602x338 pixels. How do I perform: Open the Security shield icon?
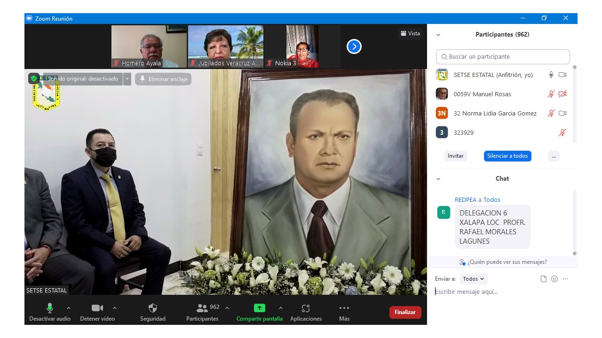153,308
